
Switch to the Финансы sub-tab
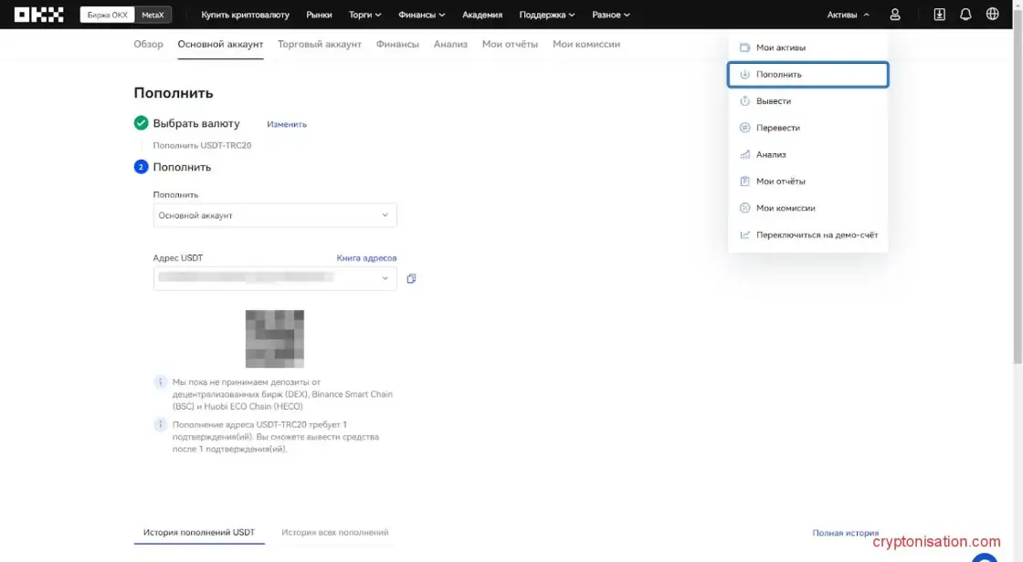pos(397,45)
